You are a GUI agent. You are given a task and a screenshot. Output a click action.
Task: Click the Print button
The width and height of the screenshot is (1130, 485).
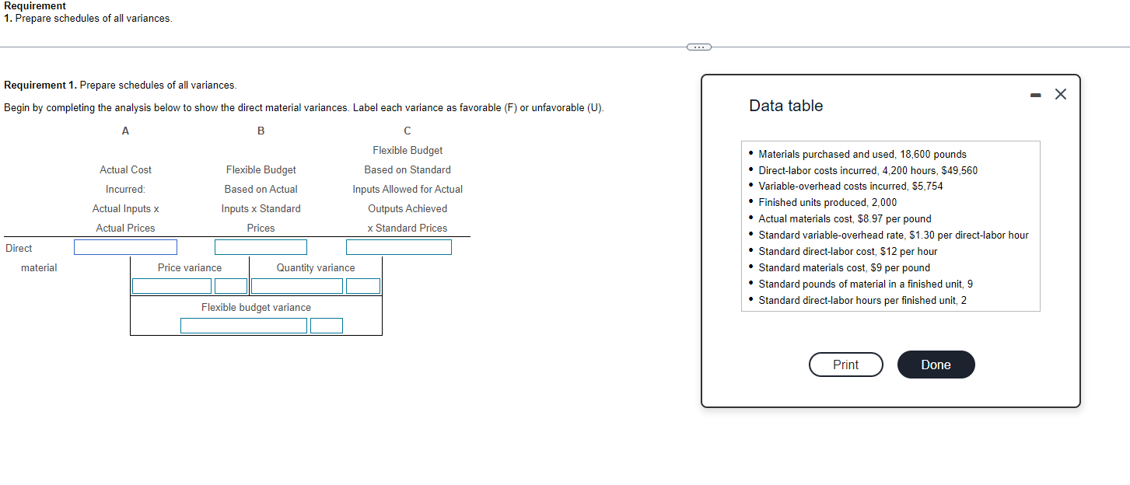[x=845, y=365]
